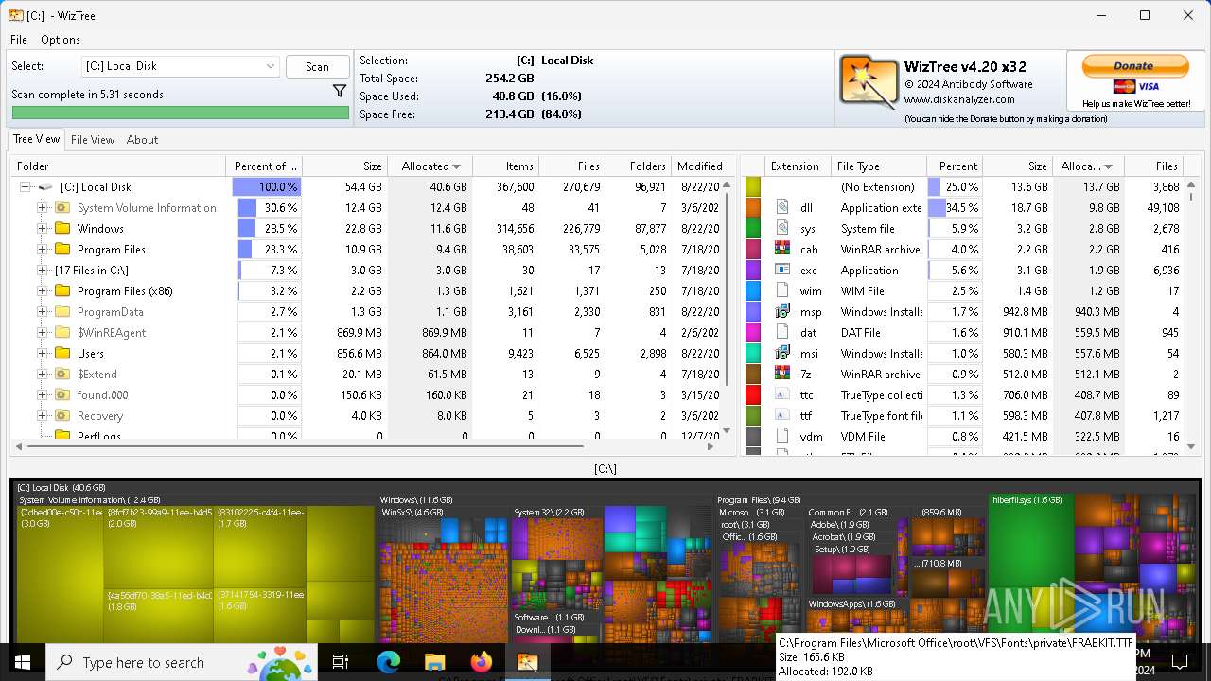This screenshot has width=1211, height=681.
Task: Click the .msp installer icon
Action: pyautogui.click(x=782, y=311)
